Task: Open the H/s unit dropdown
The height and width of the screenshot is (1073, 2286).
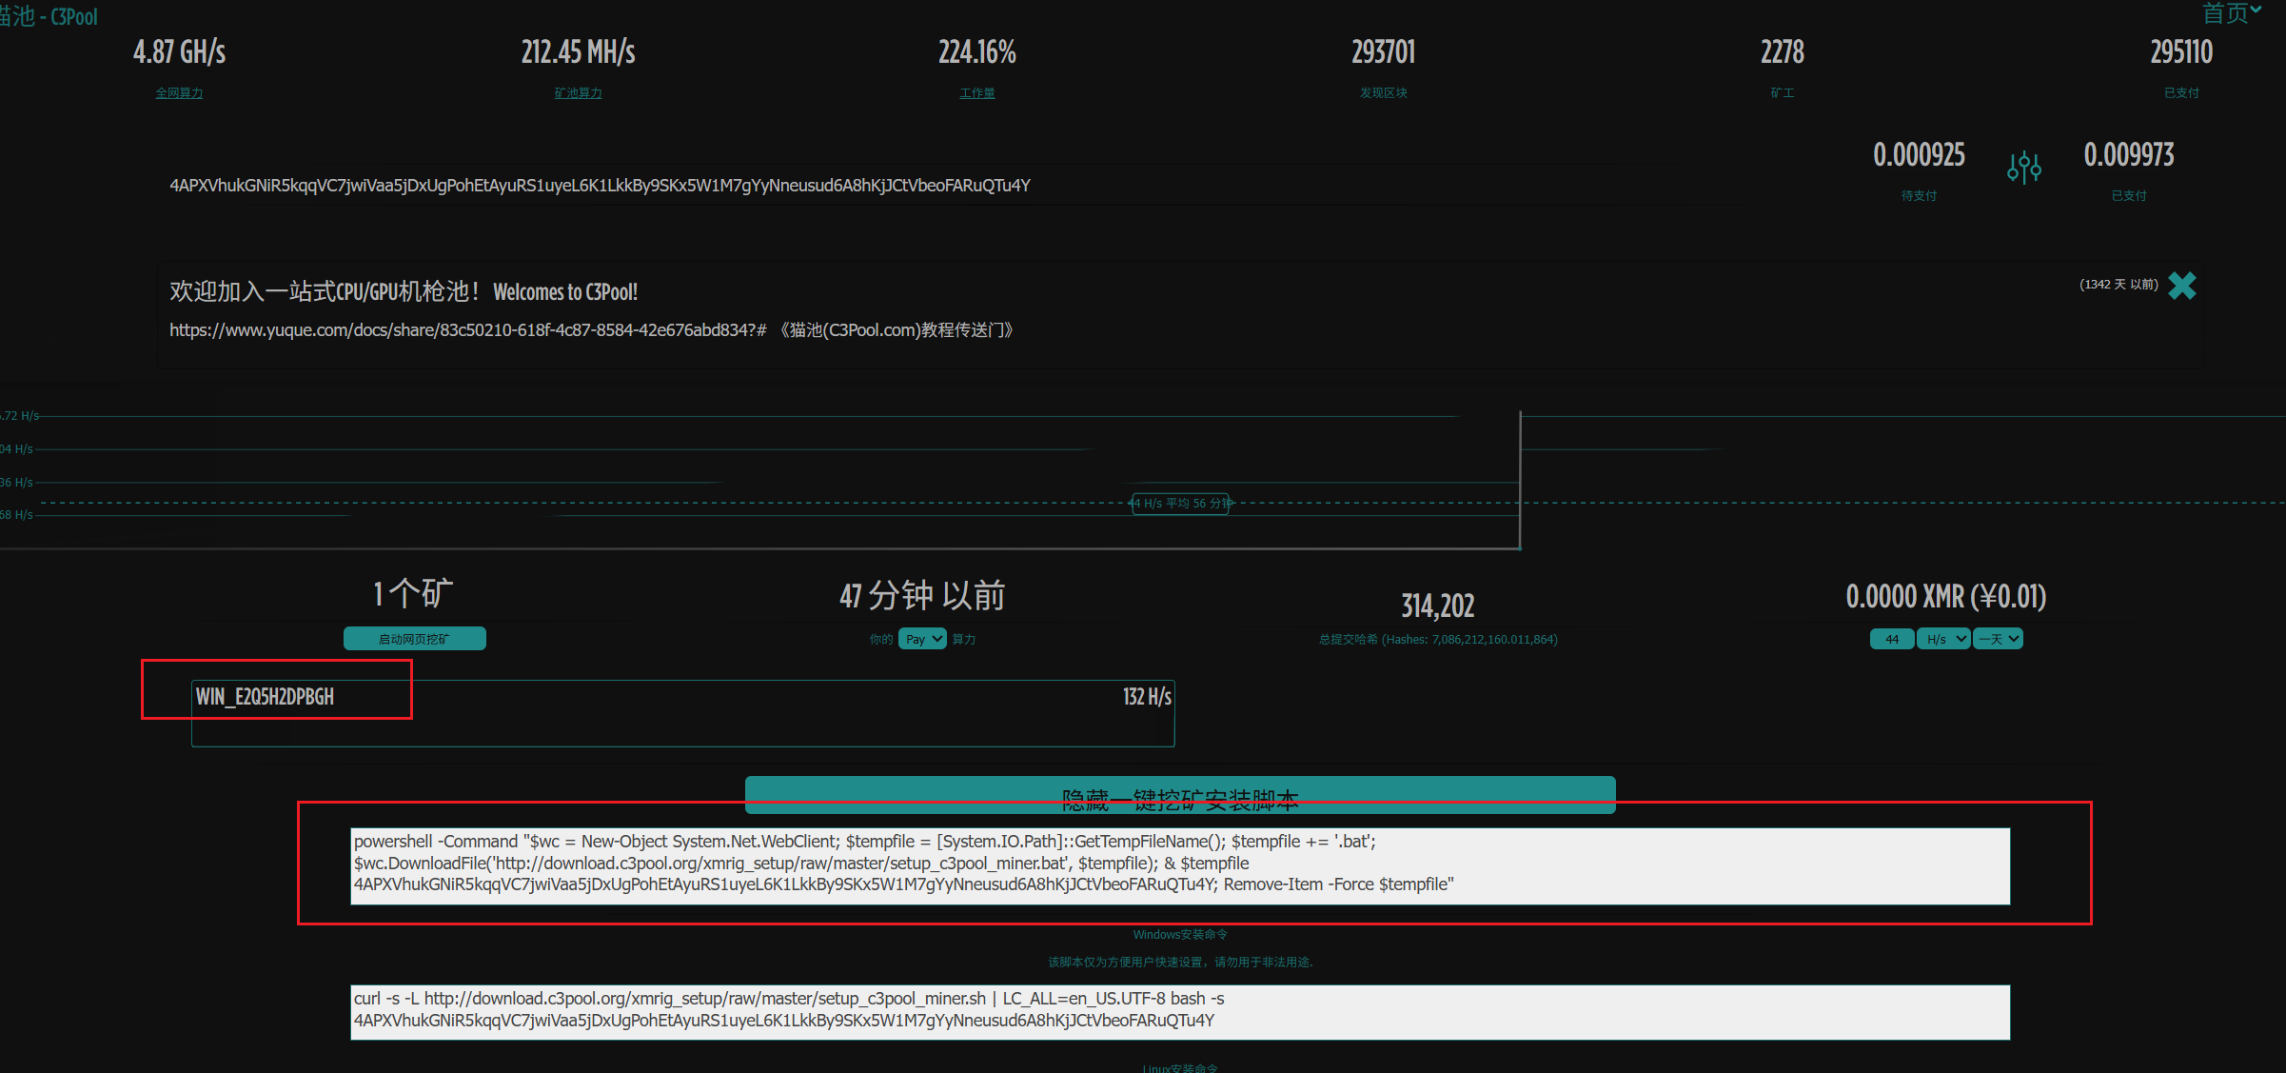Action: (1942, 639)
